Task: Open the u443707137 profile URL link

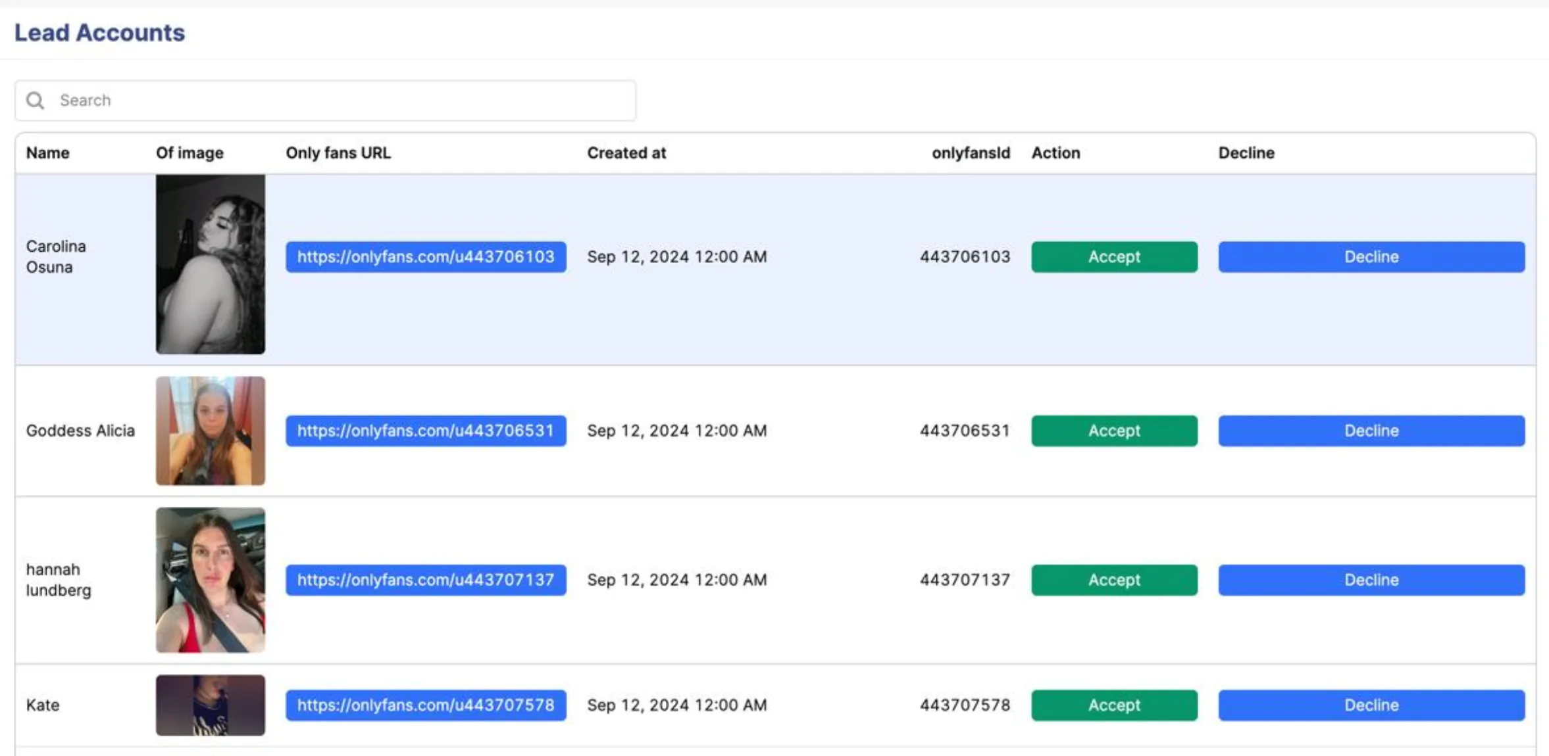Action: click(x=425, y=580)
